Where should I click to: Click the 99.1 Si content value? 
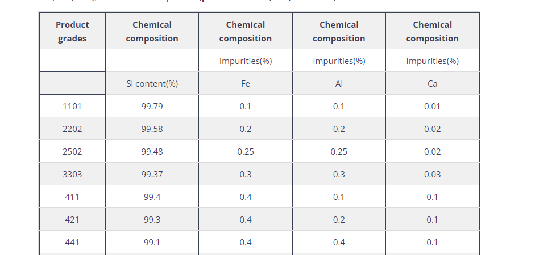point(152,243)
